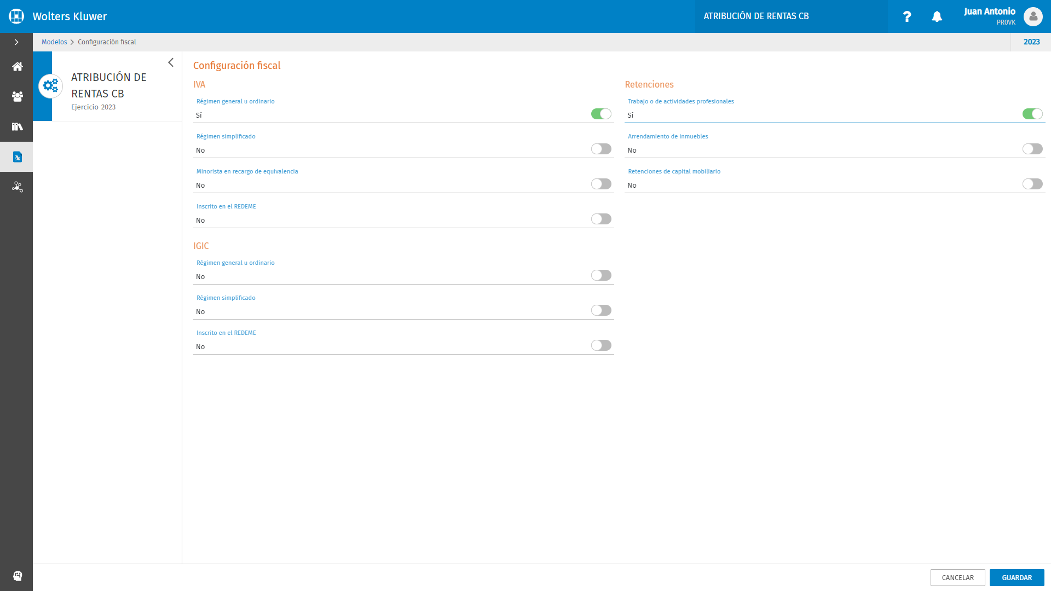Click the Arrendamiento de inmuebles label
1051x591 pixels.
click(668, 136)
